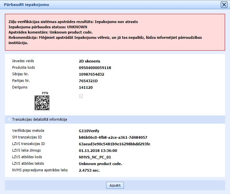Select the SM tranzakcijas ID value
Image resolution: width=230 pixels, height=194 pixels.
pyautogui.click(x=113, y=137)
